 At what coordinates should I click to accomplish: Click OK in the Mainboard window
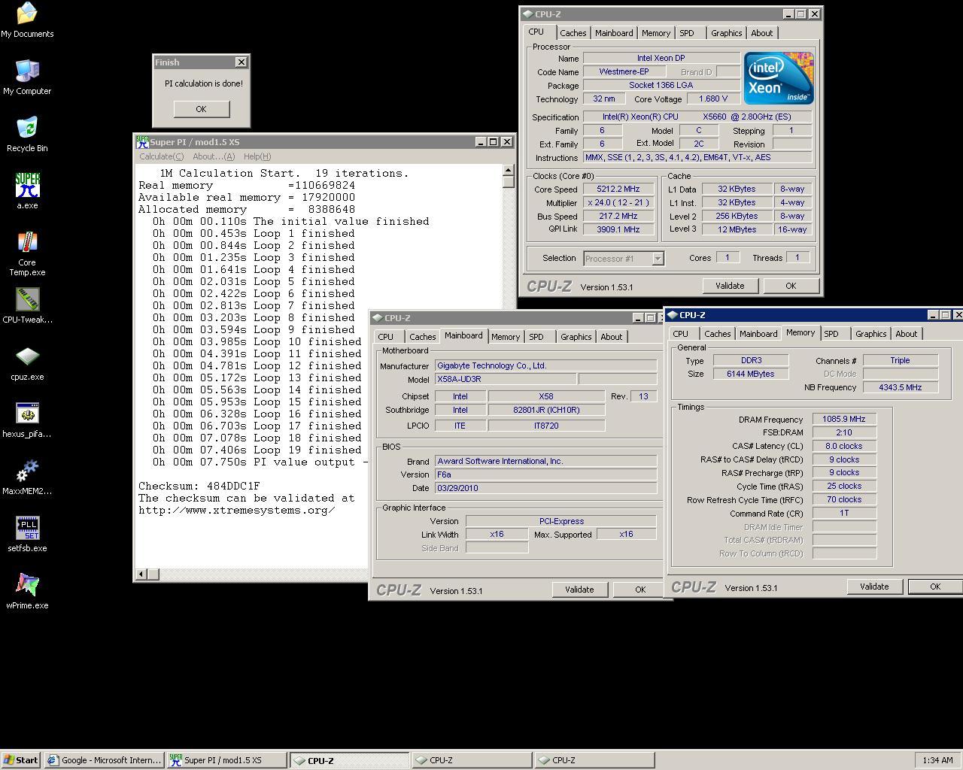click(x=640, y=590)
